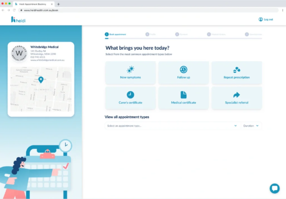Click the New symptoms virus icon
The image size is (286, 199).
[x=130, y=69]
